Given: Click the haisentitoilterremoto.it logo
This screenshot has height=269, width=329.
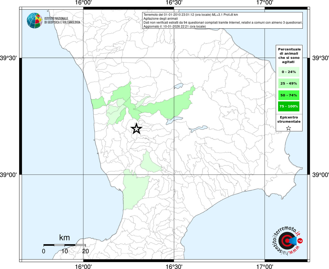Looking at the screenshot, I should [x=287, y=241].
